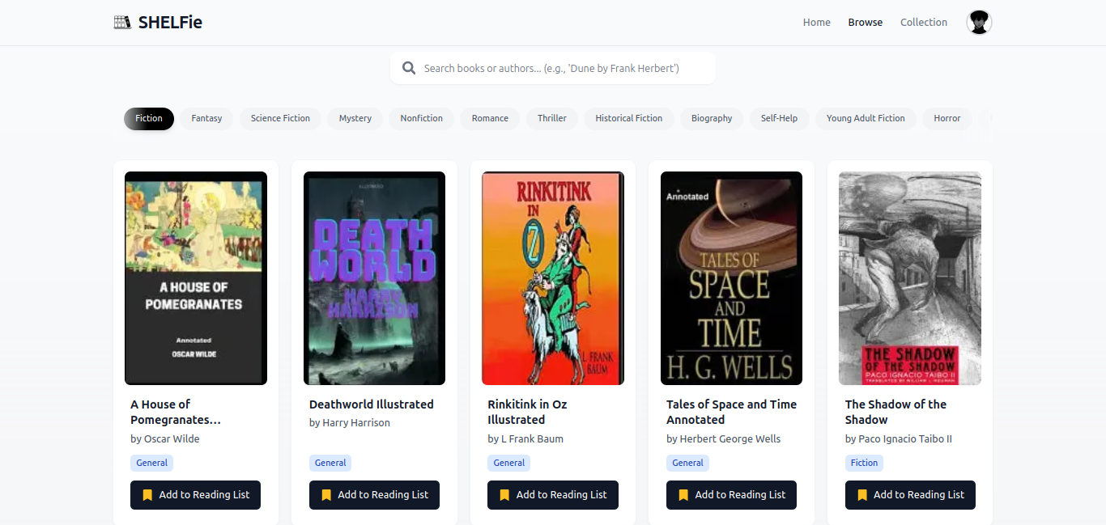Click bookmark icon on The Shadow of the Shadow
Screen dimensions: 1106x525
click(x=862, y=495)
